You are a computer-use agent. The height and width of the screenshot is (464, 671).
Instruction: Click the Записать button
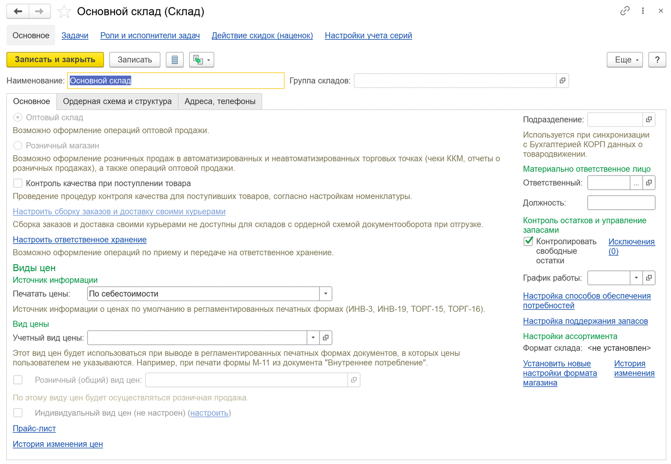[135, 59]
